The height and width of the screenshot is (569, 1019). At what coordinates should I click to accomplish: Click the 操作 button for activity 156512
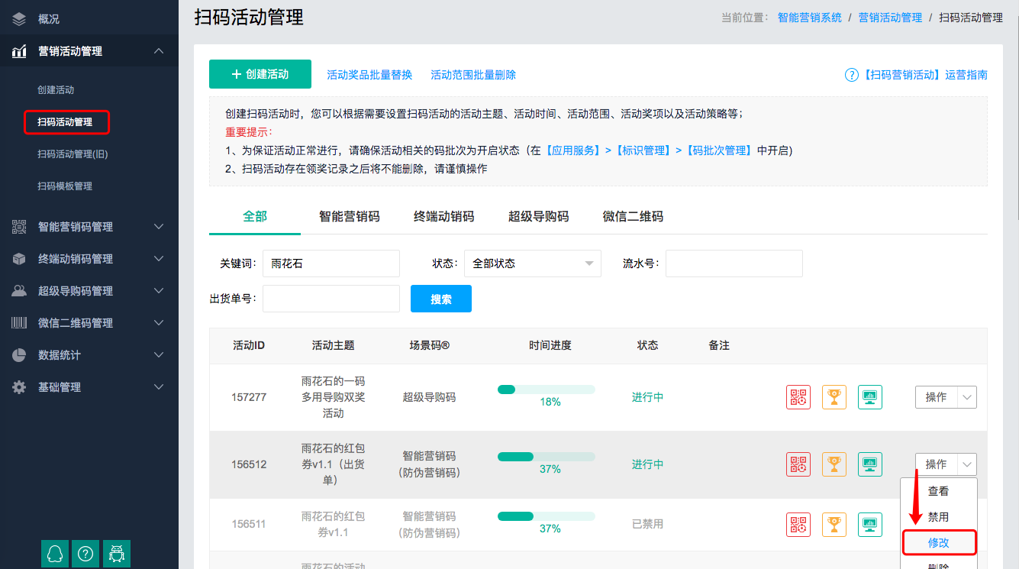click(936, 464)
